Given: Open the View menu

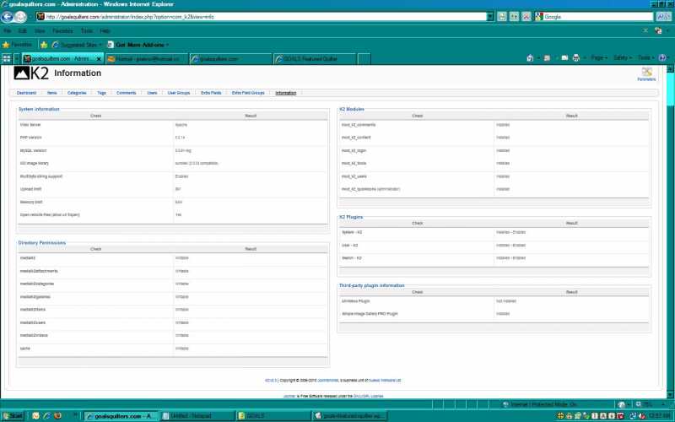Looking at the screenshot, I should (40, 31).
